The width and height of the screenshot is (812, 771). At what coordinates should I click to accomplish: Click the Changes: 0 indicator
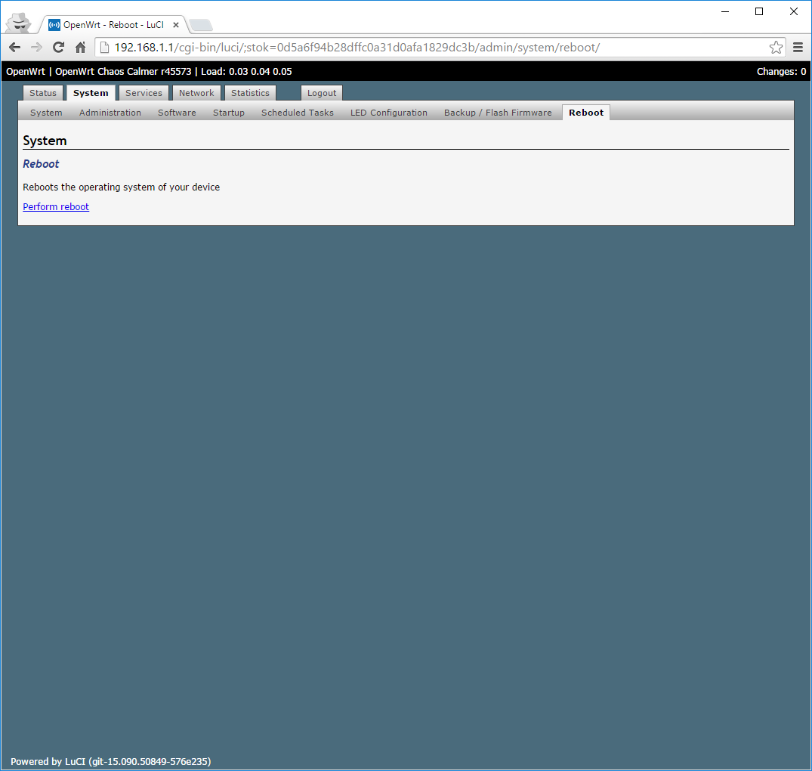(781, 72)
